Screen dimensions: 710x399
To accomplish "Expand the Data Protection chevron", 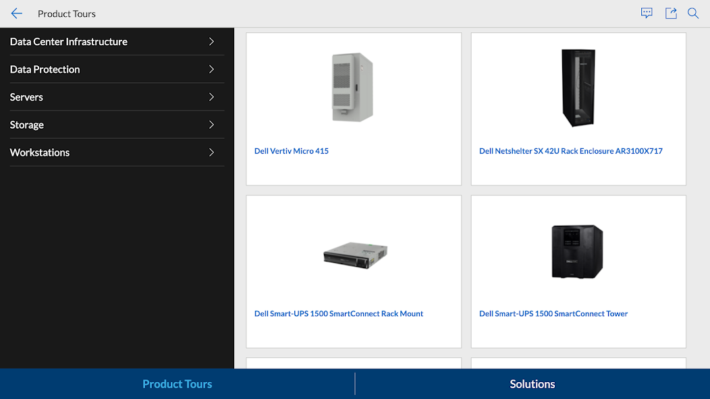I will 211,69.
